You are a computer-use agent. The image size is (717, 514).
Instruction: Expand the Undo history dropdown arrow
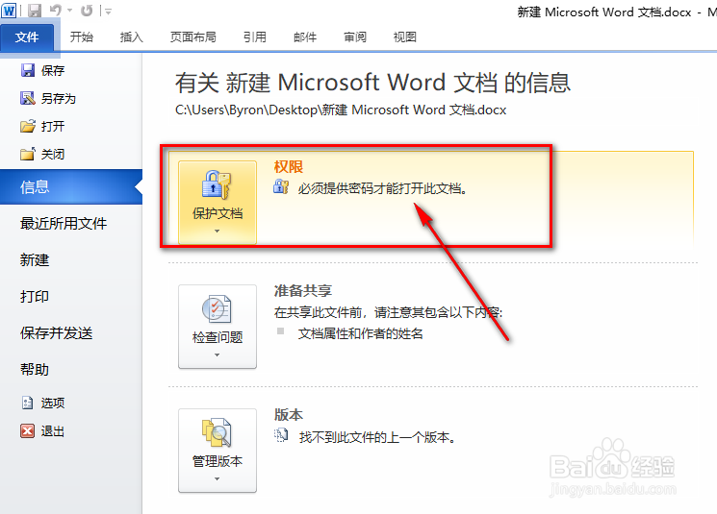[70, 10]
